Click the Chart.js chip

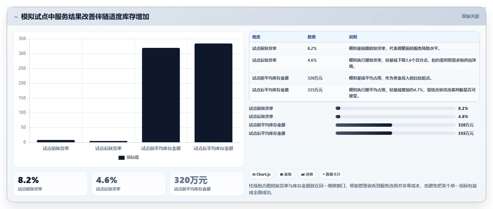[x=261, y=174]
